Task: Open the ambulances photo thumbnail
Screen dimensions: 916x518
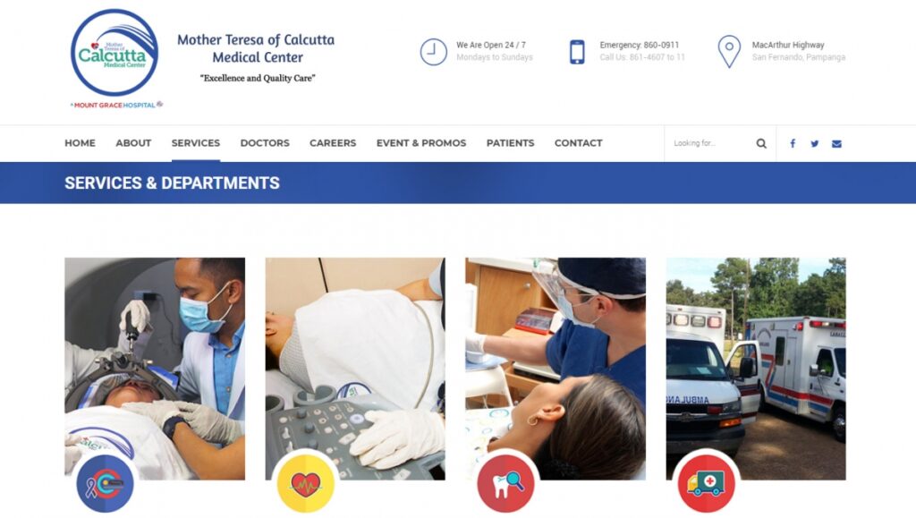Action: (x=756, y=369)
